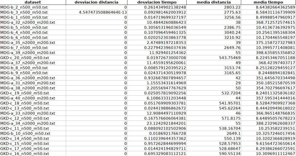
Task: Select media distancia value 543.75469
Action: coord(230,58)
